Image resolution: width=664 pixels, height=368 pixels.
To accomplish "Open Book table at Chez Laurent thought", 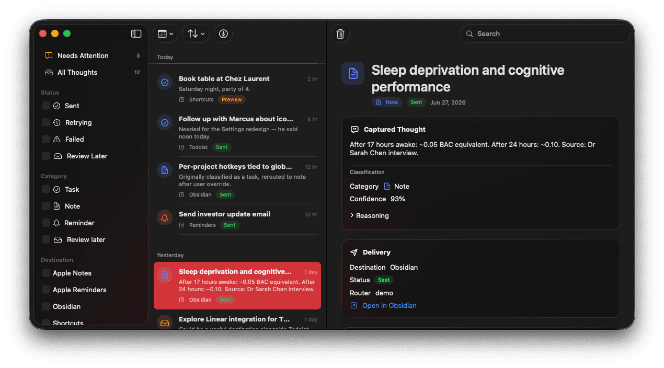I will [237, 89].
